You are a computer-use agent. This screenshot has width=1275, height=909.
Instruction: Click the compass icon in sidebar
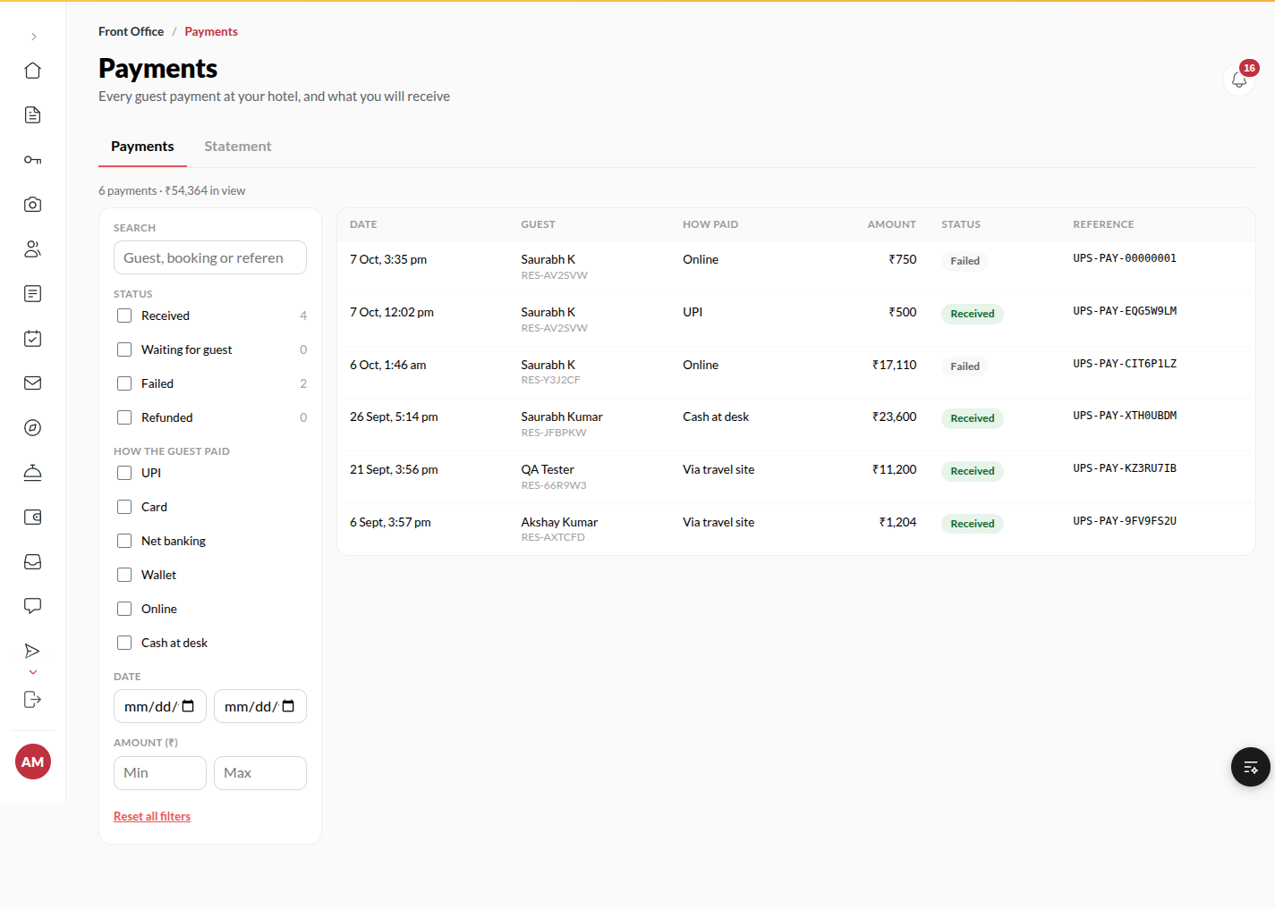click(33, 428)
